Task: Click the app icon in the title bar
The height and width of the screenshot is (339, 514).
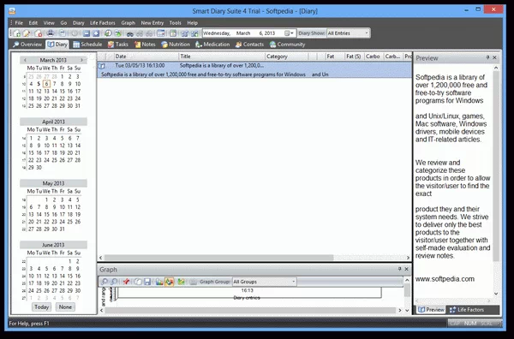Action: (x=12, y=11)
